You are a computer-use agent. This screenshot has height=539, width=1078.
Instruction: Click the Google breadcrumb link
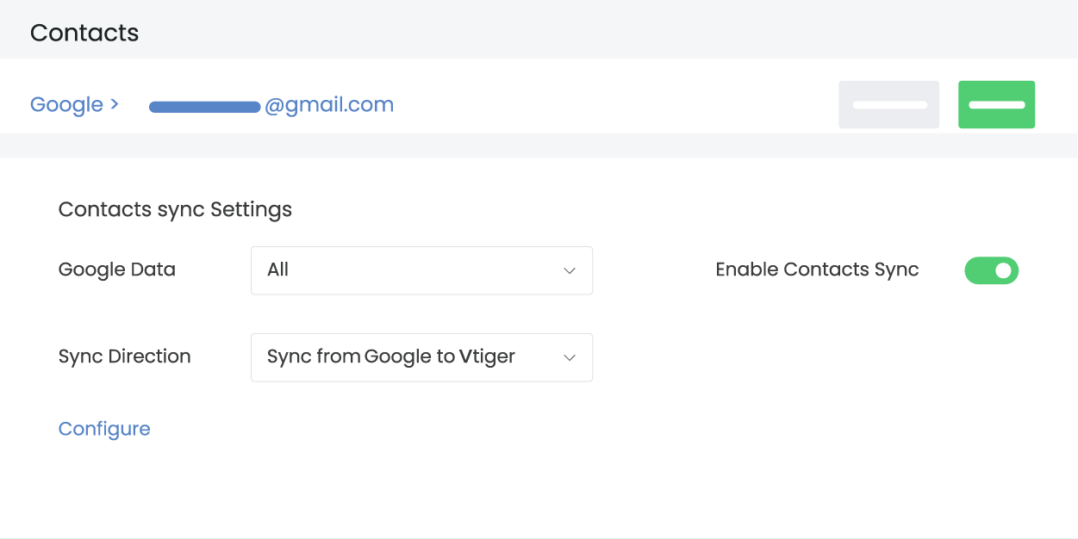pos(66,105)
